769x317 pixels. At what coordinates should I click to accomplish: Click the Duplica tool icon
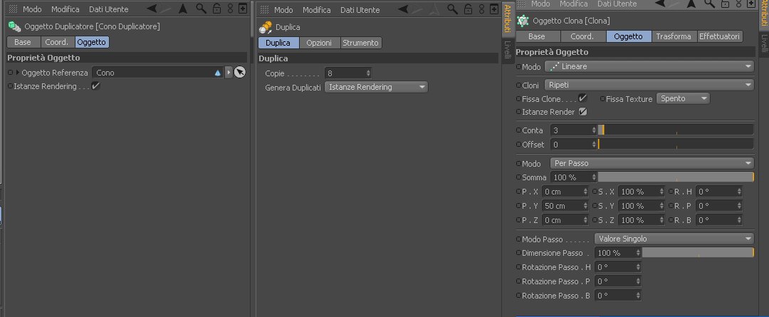(x=266, y=27)
